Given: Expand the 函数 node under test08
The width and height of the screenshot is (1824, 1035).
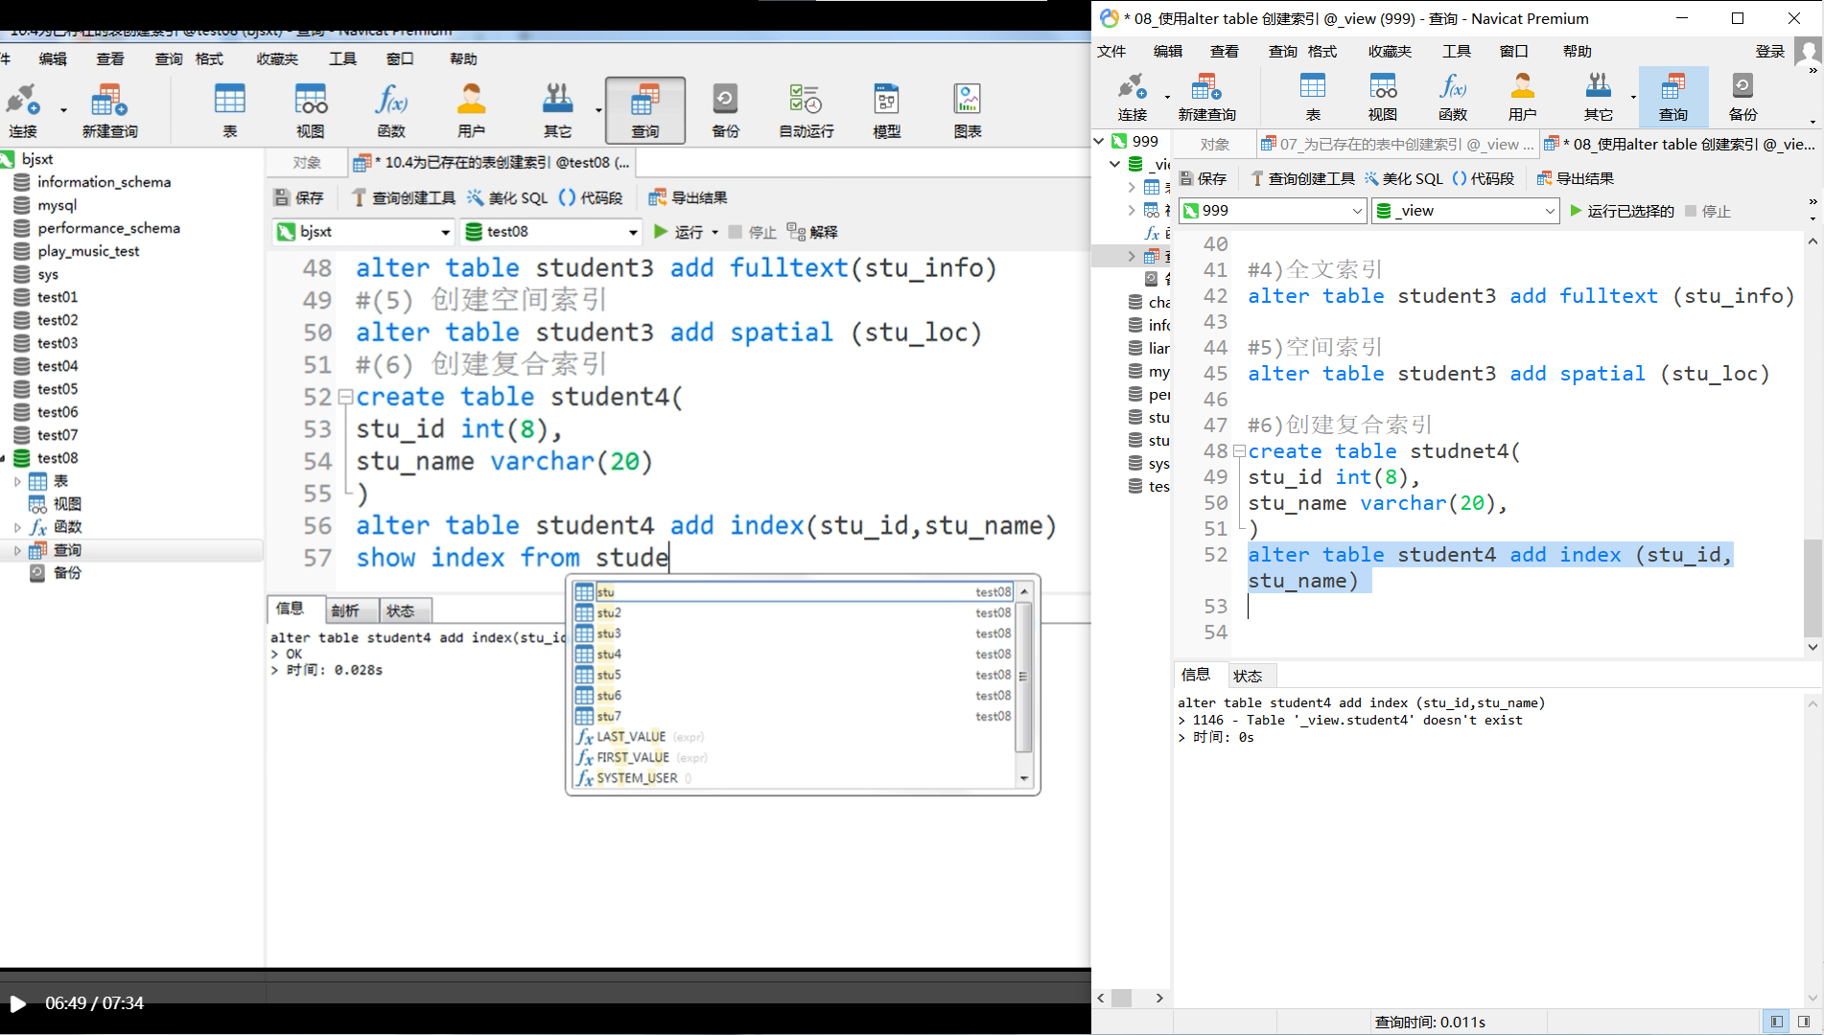Looking at the screenshot, I should pyautogui.click(x=17, y=527).
